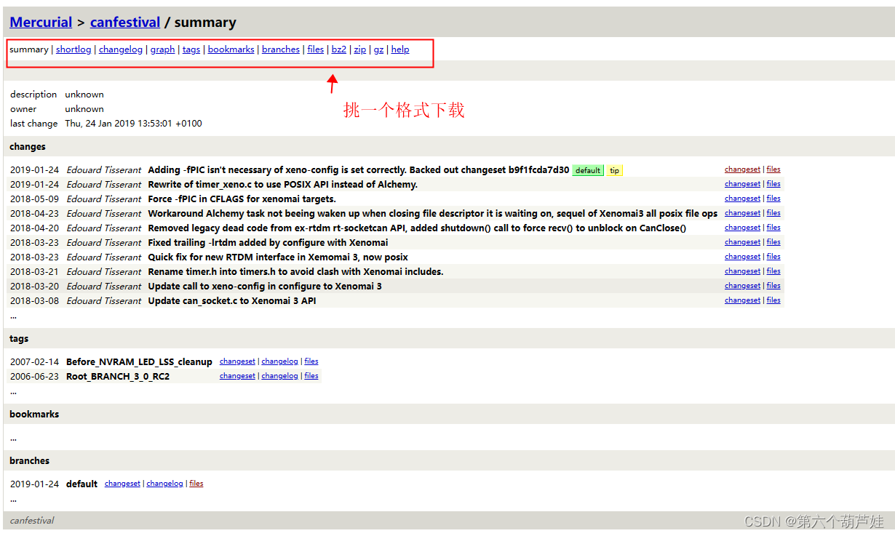The height and width of the screenshot is (536, 895).
Task: Open changeset for the default branch row
Action: point(122,484)
